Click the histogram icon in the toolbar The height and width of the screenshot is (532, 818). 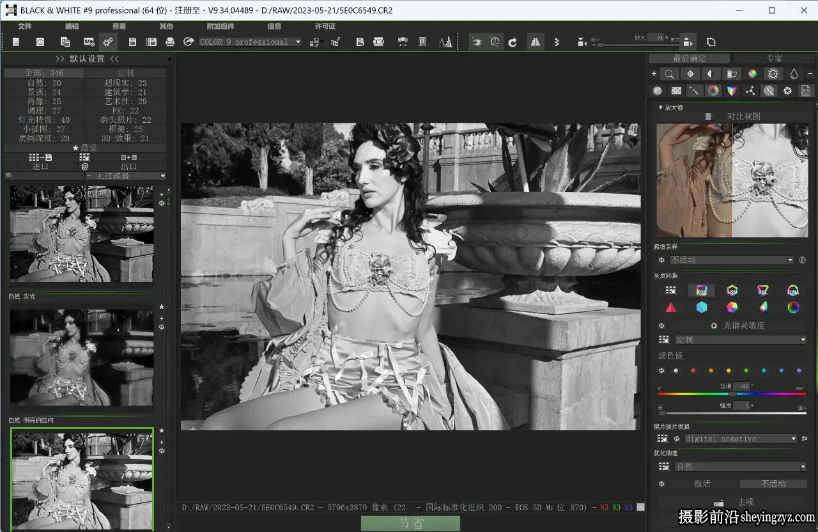coord(445,42)
